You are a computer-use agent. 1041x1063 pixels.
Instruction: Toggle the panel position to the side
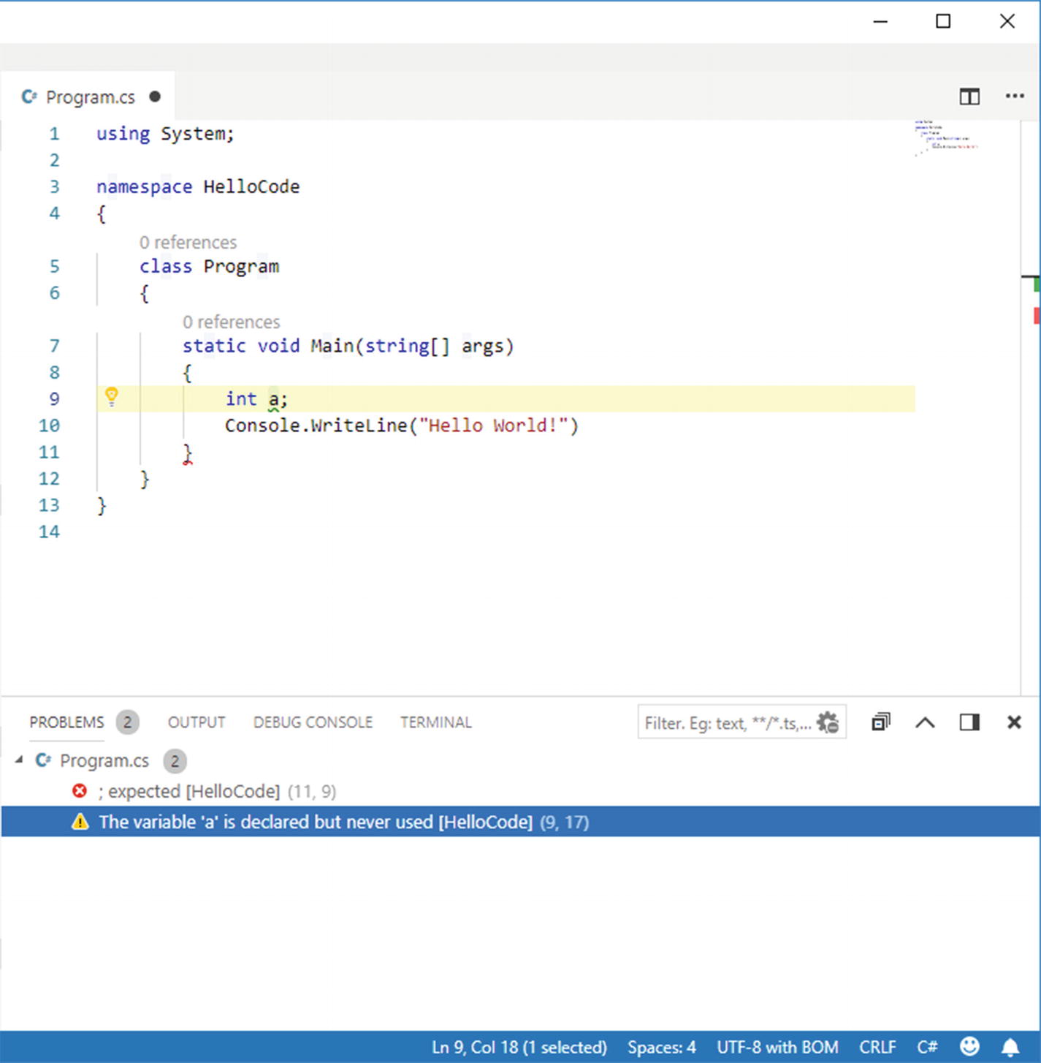pos(969,722)
